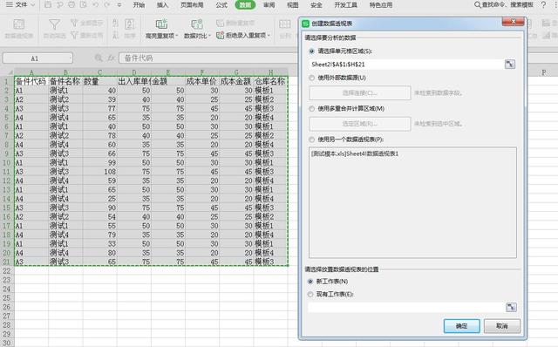The width and height of the screenshot is (558, 347).
Task: Click the save icon in quick access toolbar
Action: [48, 5]
